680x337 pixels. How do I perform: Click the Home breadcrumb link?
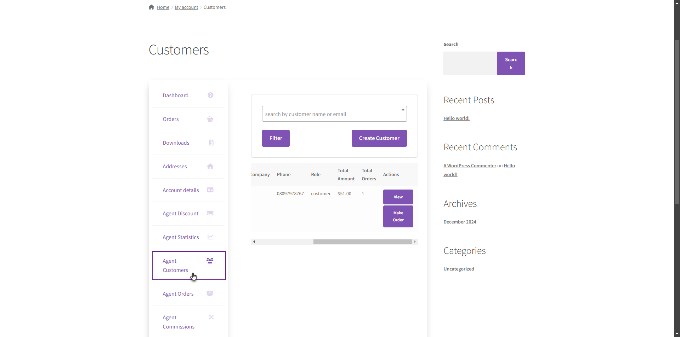[x=163, y=7]
